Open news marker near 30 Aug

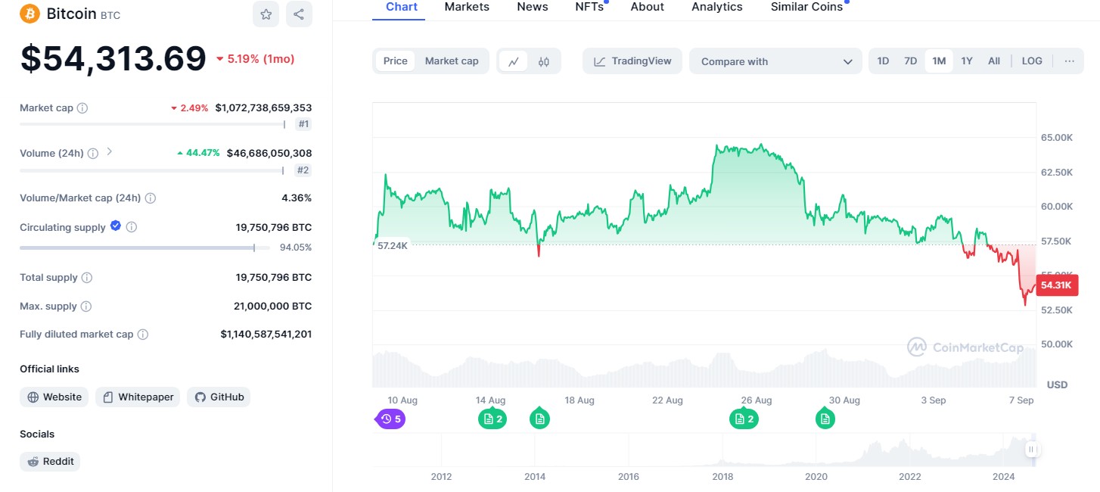[825, 419]
